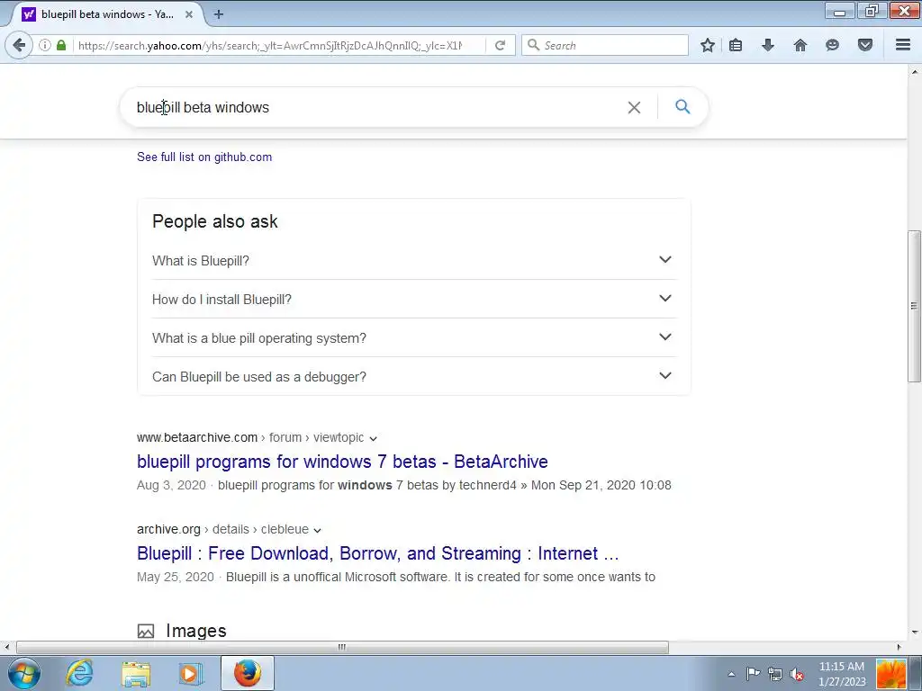Click Firefox taskbar button

tap(248, 673)
